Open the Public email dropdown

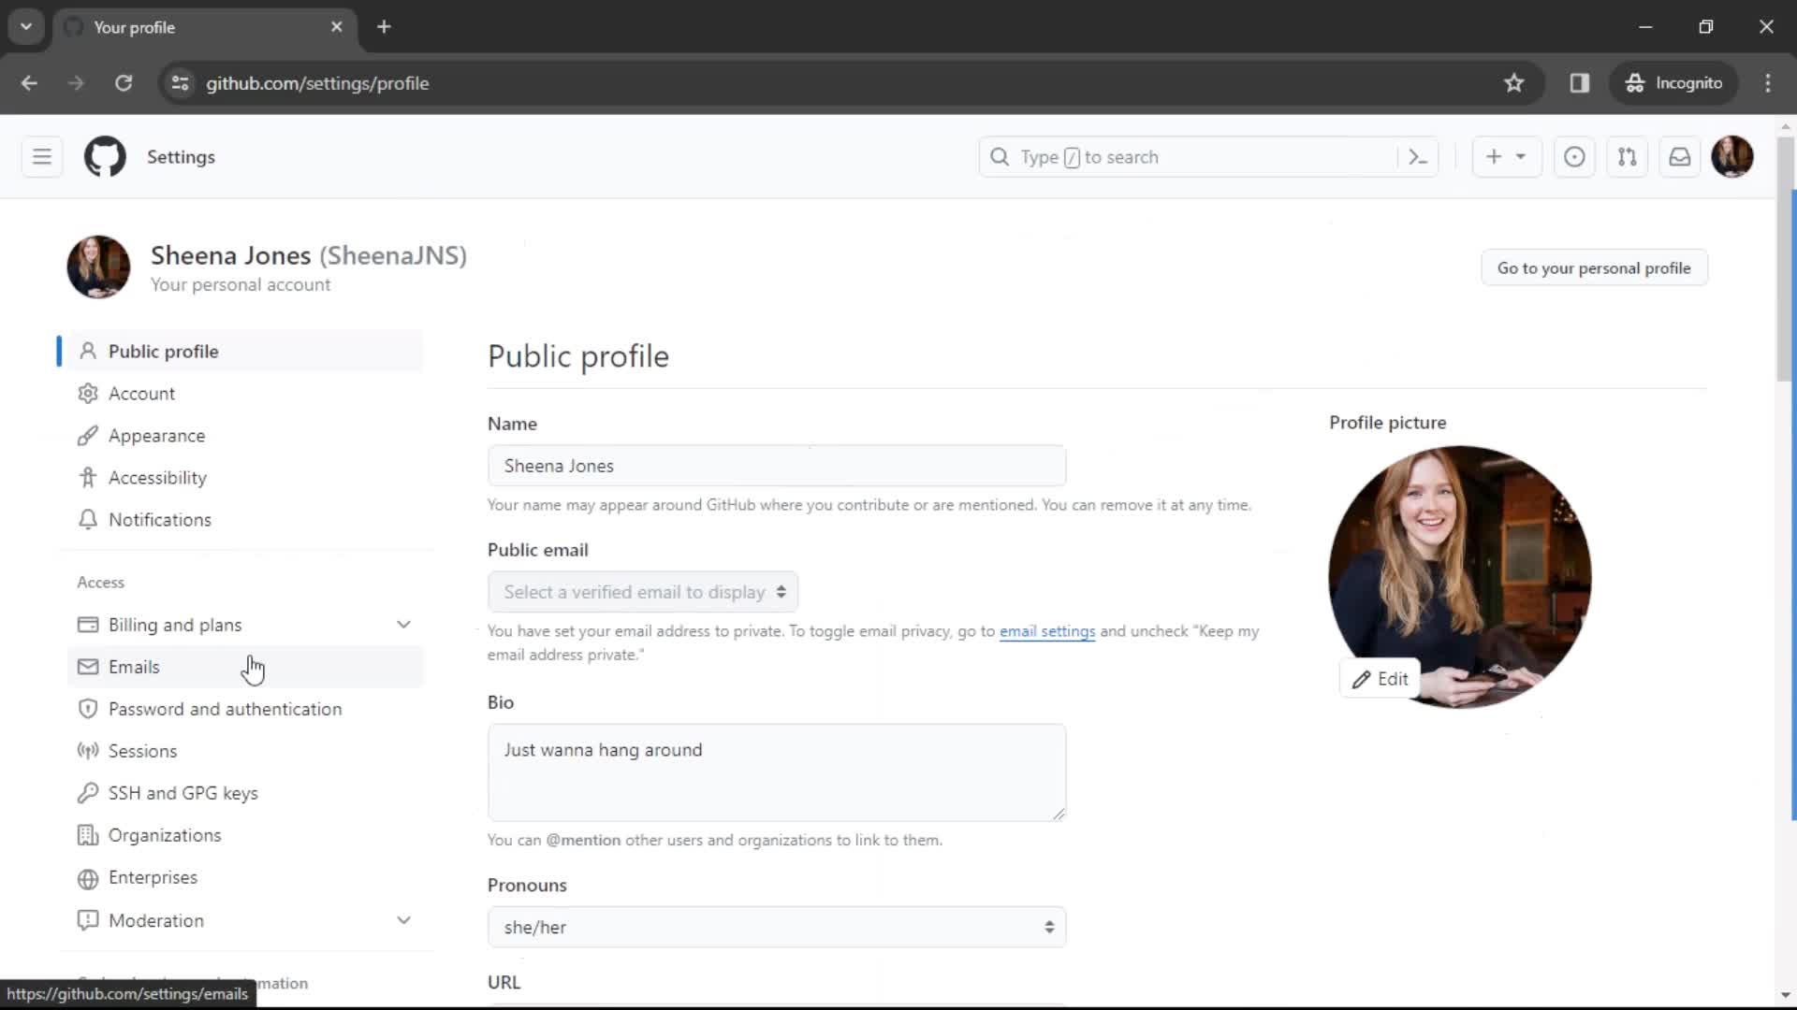coord(643,592)
